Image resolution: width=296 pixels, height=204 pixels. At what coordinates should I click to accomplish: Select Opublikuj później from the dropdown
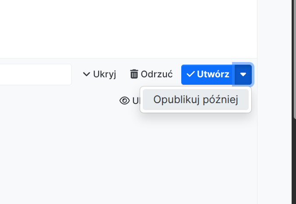pos(196,100)
